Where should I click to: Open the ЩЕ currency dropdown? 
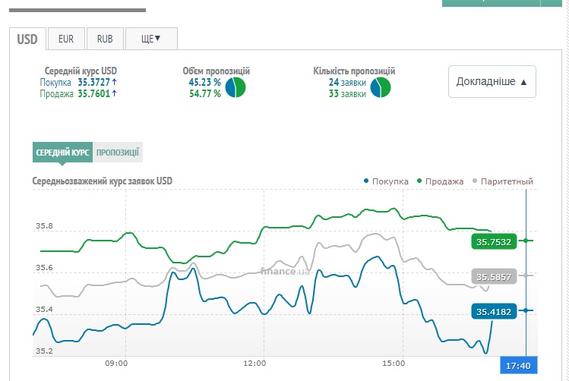(150, 38)
